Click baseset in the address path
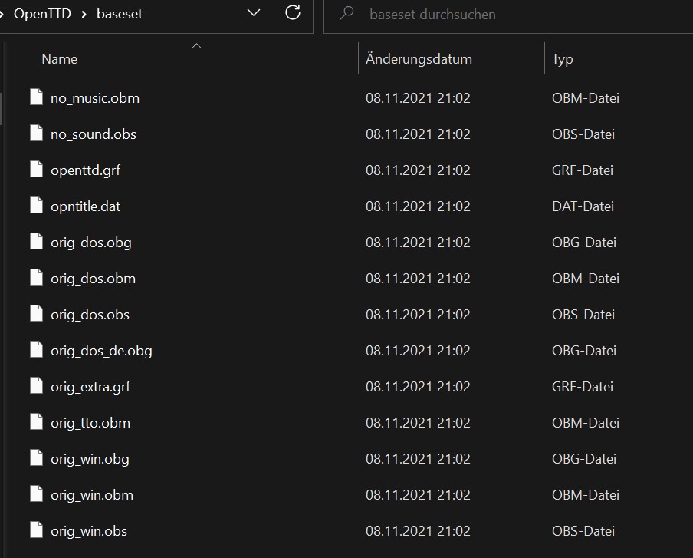 pyautogui.click(x=120, y=14)
